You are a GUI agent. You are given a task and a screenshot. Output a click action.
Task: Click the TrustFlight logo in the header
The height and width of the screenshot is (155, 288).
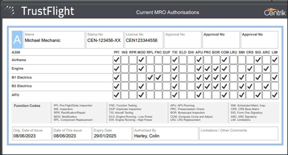[40, 11]
